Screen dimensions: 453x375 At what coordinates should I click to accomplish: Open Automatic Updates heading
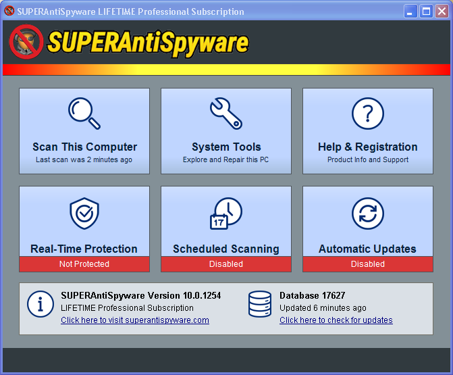367,249
